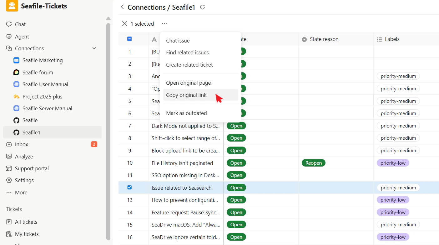Click the All tickets icon
Image resolution: width=439 pixels, height=245 pixels.
click(x=9, y=222)
